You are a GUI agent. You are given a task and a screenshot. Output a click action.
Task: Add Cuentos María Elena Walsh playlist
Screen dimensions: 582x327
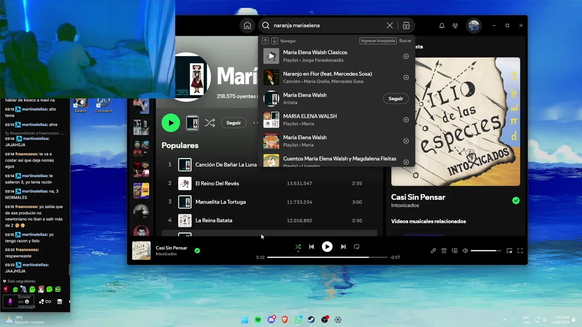[x=406, y=162]
